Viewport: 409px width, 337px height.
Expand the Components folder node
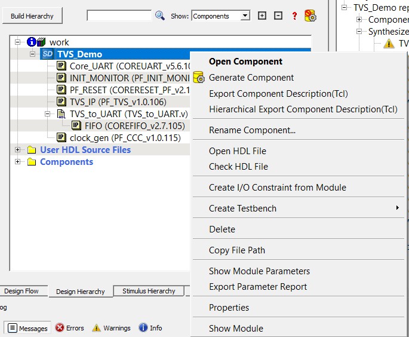tap(17, 162)
